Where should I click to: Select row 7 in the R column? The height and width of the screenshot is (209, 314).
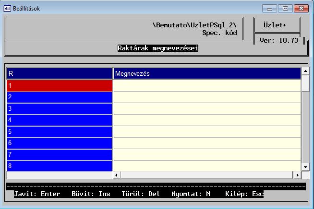click(60, 155)
